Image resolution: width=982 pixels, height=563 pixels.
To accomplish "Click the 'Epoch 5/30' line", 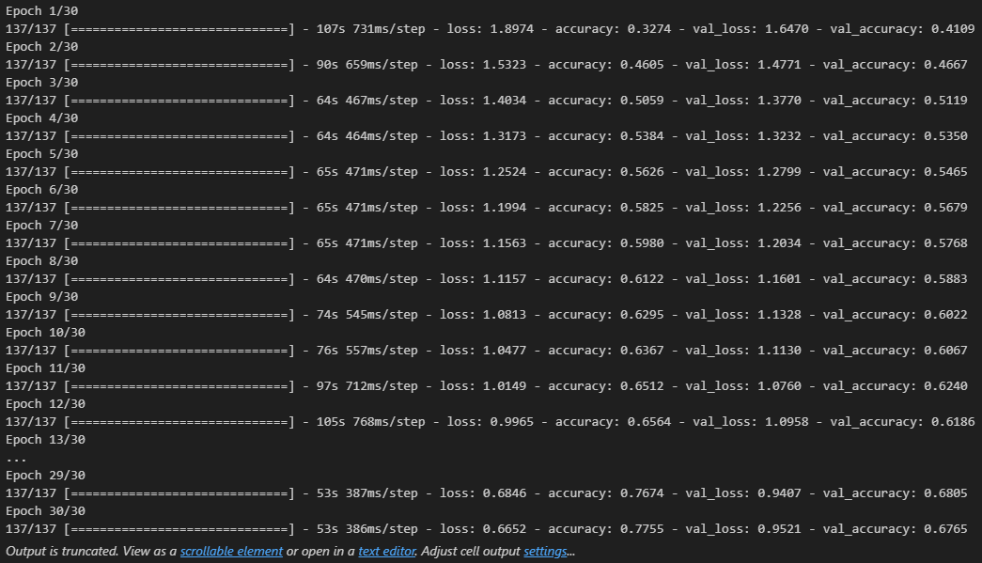I will pyautogui.click(x=42, y=153).
